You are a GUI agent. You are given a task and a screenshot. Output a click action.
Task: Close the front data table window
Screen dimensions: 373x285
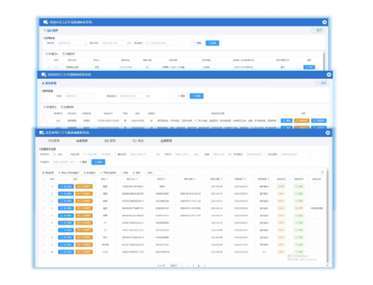tap(327, 133)
